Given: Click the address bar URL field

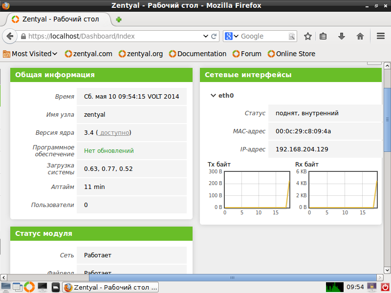Looking at the screenshot, I should [x=115, y=36].
